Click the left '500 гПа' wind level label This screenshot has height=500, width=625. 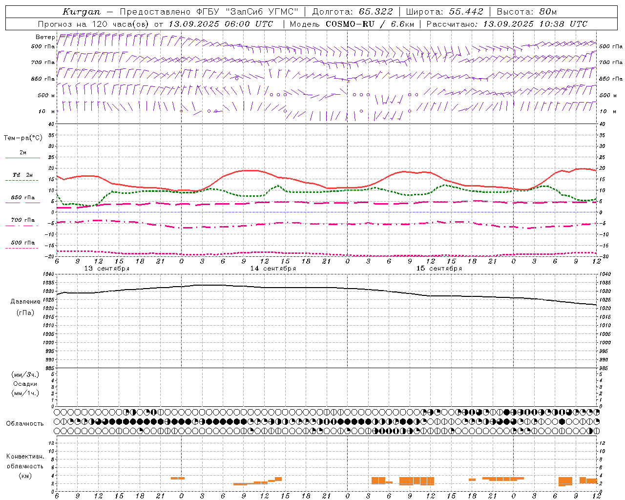tap(43, 46)
